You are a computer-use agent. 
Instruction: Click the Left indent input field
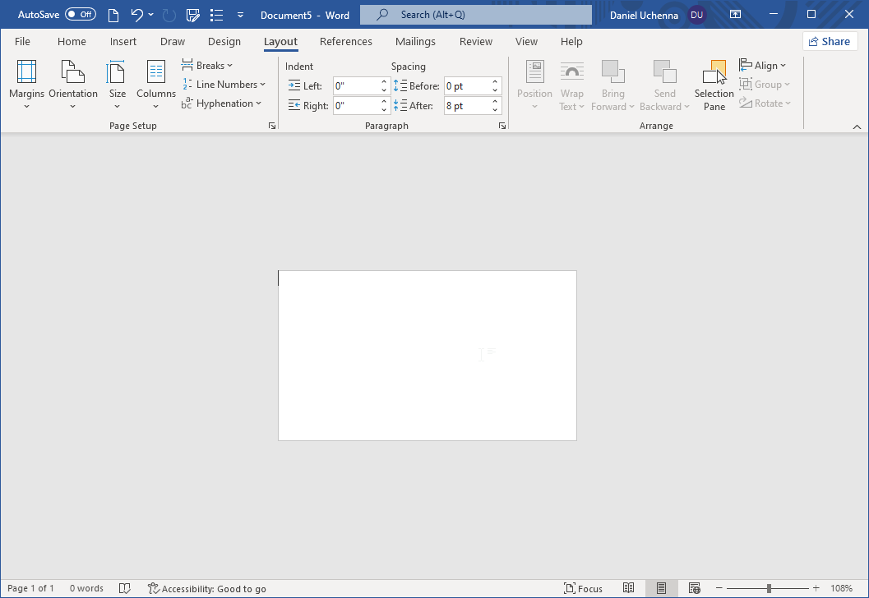(x=355, y=86)
